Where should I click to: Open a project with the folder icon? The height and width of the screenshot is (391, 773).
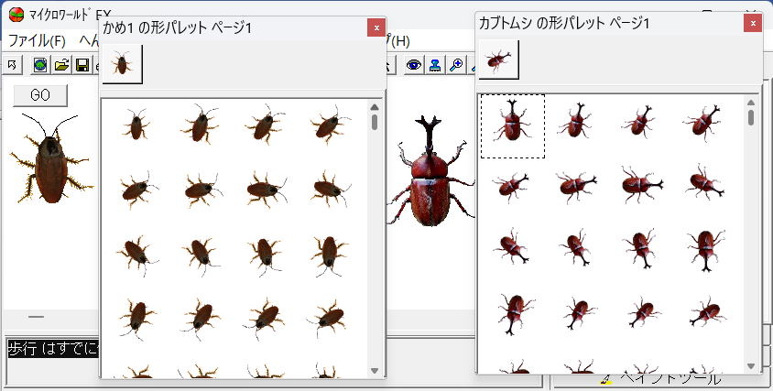[61, 65]
